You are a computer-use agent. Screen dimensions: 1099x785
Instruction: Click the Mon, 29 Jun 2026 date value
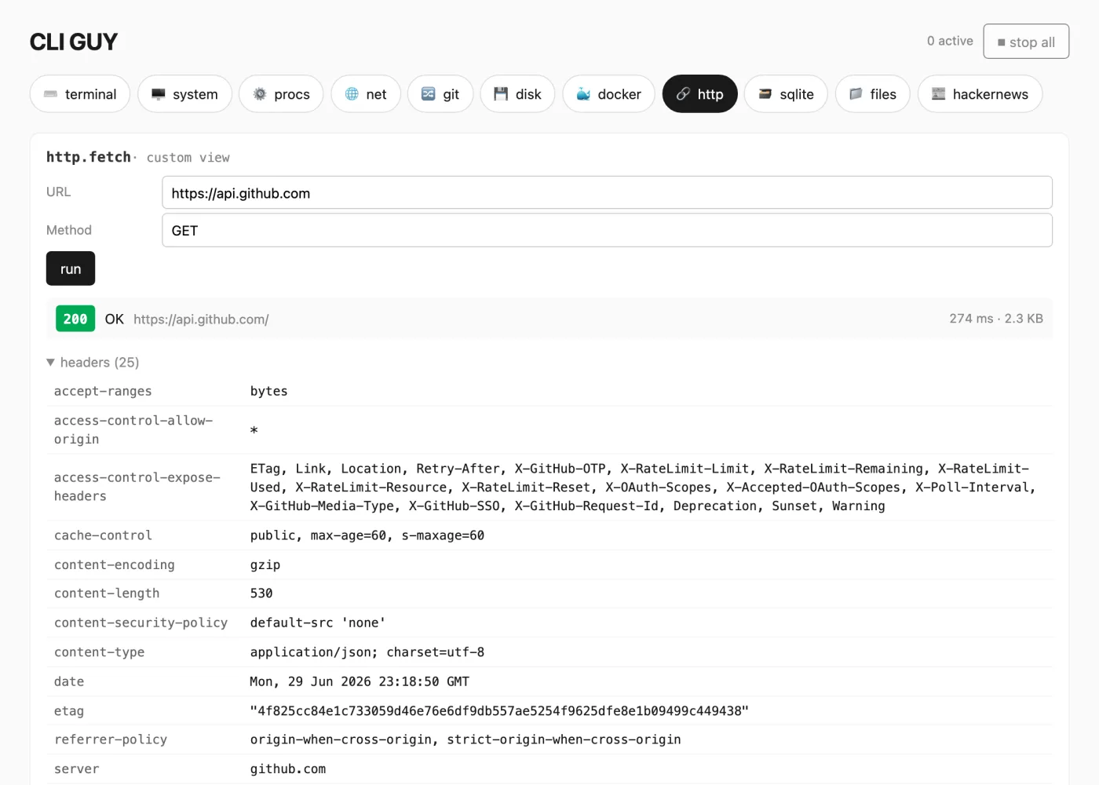pos(360,681)
